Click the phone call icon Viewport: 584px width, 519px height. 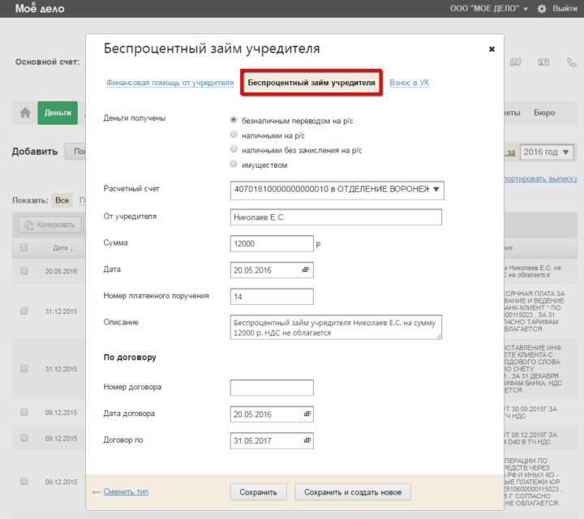pyautogui.click(x=571, y=62)
